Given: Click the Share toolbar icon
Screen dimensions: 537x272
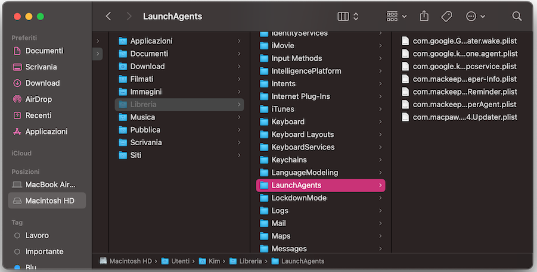Looking at the screenshot, I should point(424,16).
